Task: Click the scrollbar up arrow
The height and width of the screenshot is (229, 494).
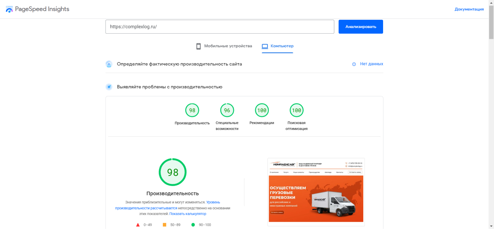Action: [491, 2]
